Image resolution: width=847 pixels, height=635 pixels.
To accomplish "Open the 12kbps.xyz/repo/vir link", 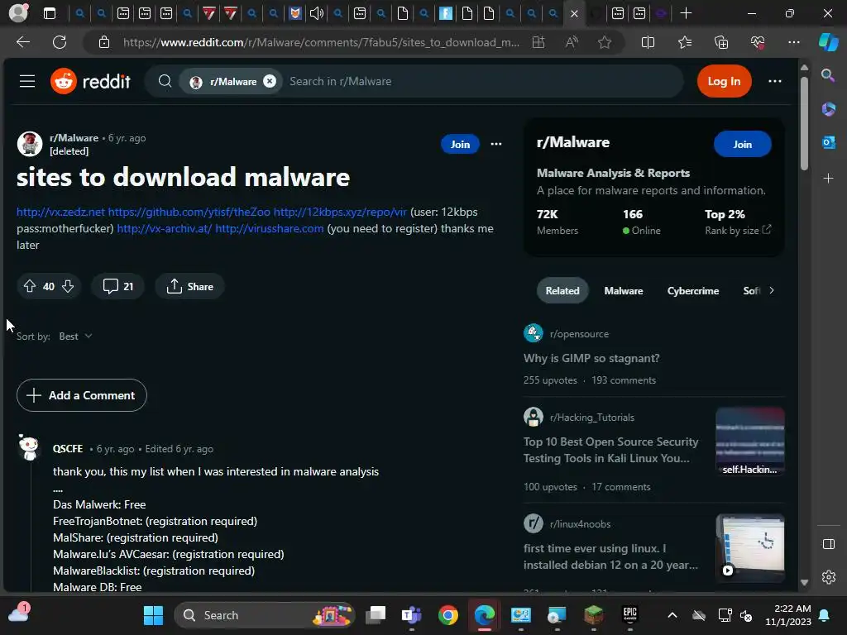I will (340, 212).
